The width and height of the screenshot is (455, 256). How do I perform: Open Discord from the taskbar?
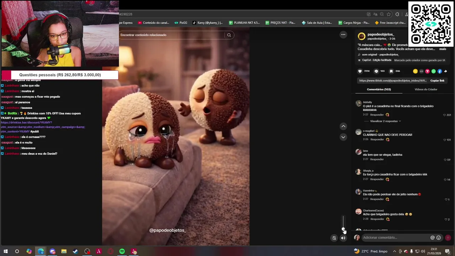coord(52,251)
